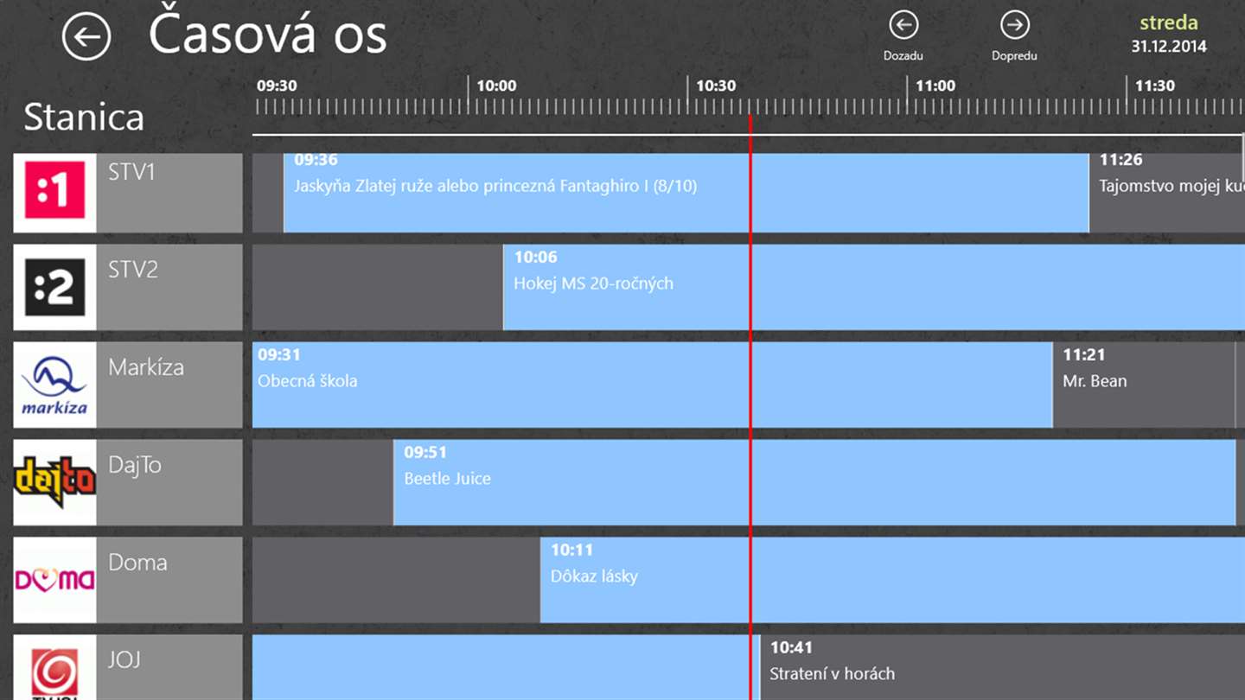Screen dimensions: 1245x700
Task: Click the DajTo channel logo
Action: click(x=54, y=482)
